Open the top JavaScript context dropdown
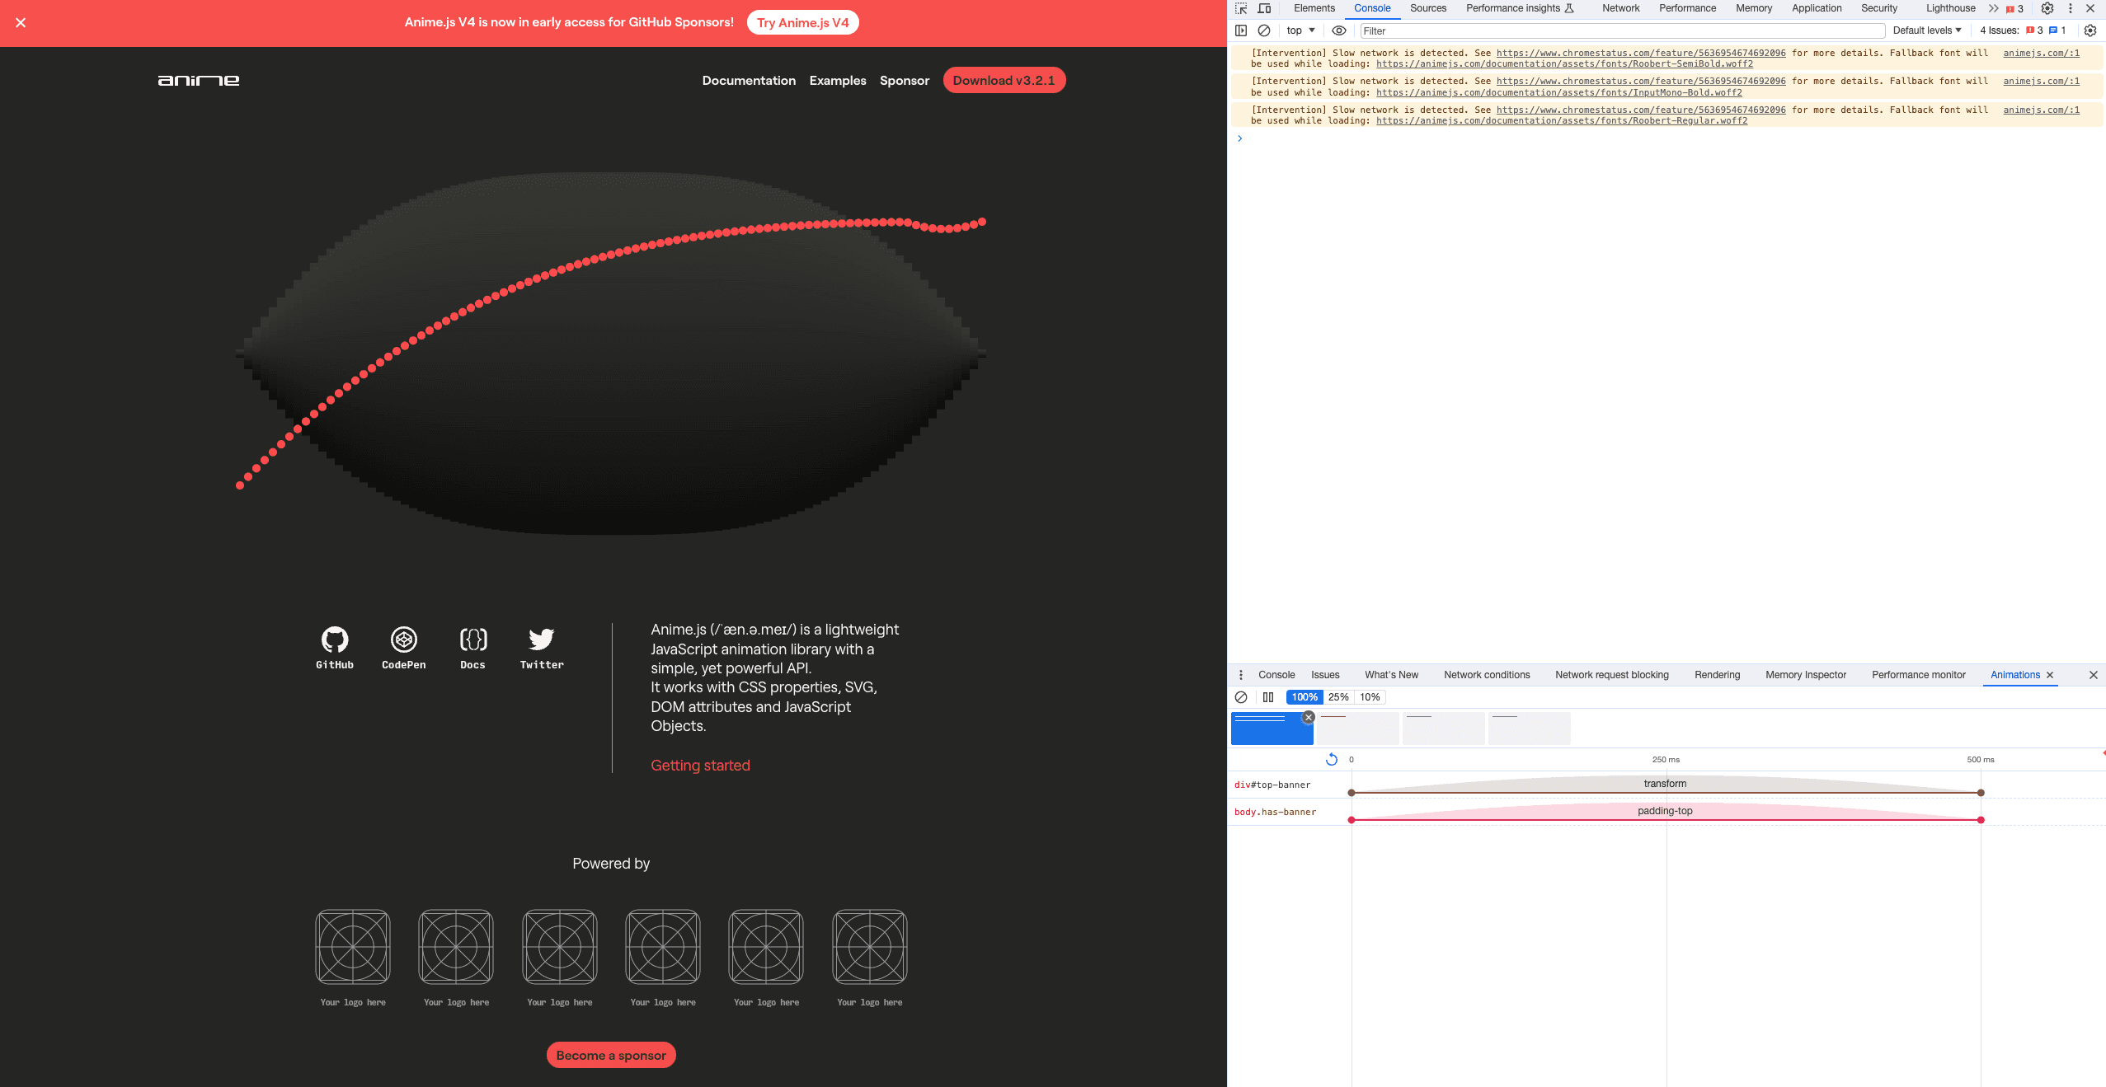 1300,30
